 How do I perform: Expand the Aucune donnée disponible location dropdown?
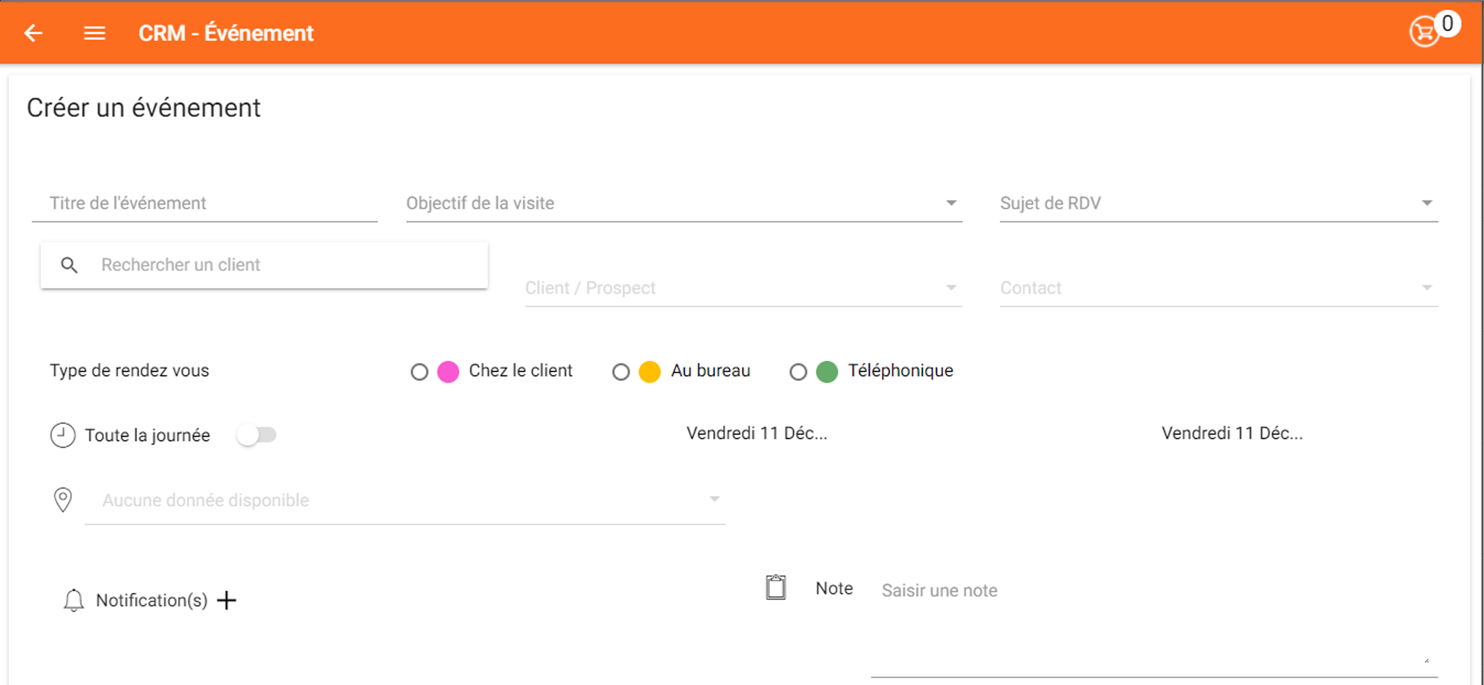[x=405, y=500]
